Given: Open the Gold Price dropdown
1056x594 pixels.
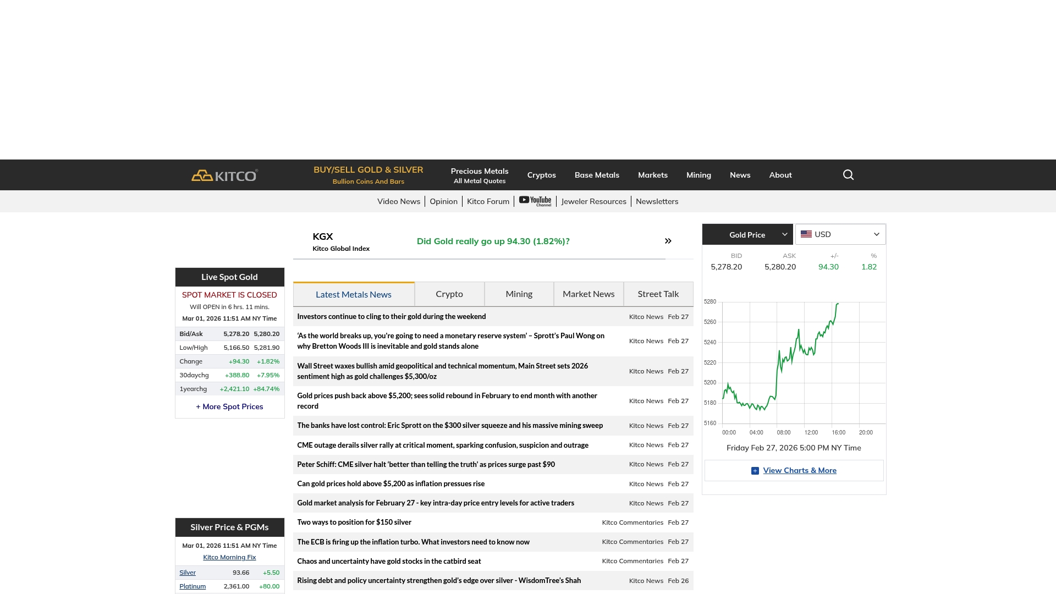Looking at the screenshot, I should tap(747, 234).
